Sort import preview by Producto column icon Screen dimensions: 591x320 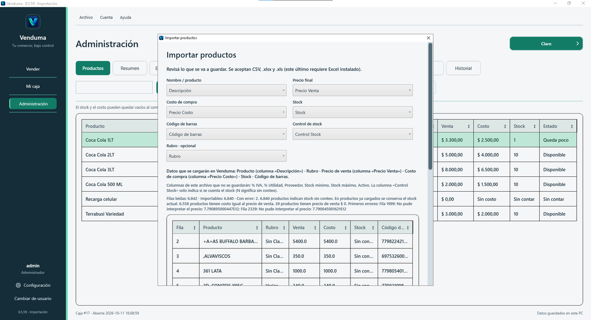tap(257, 228)
